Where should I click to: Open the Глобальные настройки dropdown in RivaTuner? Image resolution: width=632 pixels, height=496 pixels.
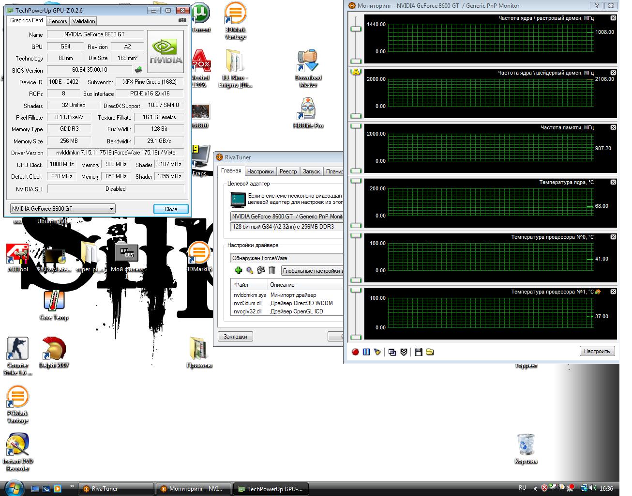312,271
